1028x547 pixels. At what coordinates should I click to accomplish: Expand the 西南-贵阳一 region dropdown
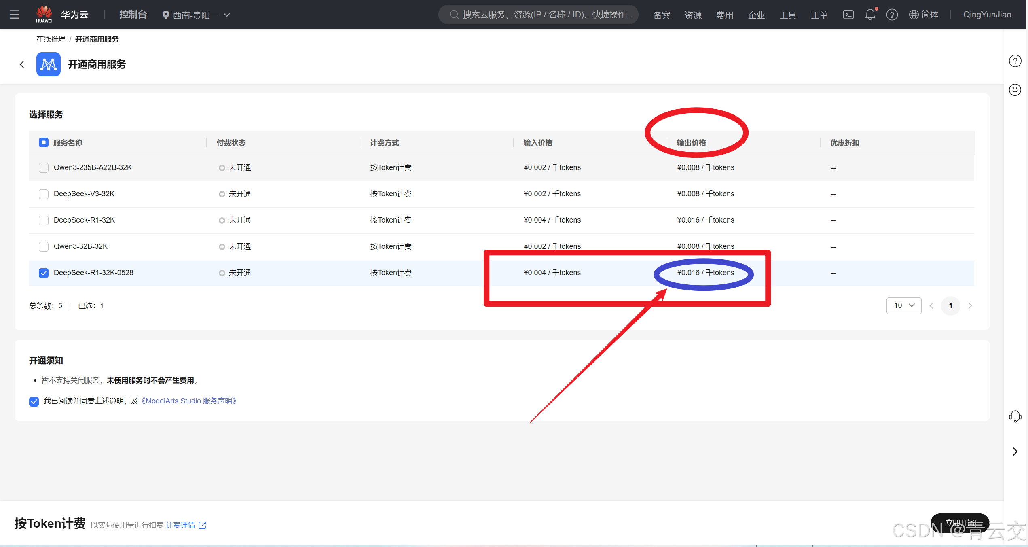(x=196, y=15)
